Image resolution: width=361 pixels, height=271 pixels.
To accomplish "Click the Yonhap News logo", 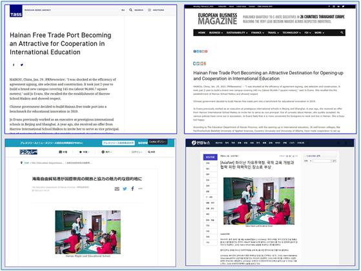I will (x=201, y=143).
